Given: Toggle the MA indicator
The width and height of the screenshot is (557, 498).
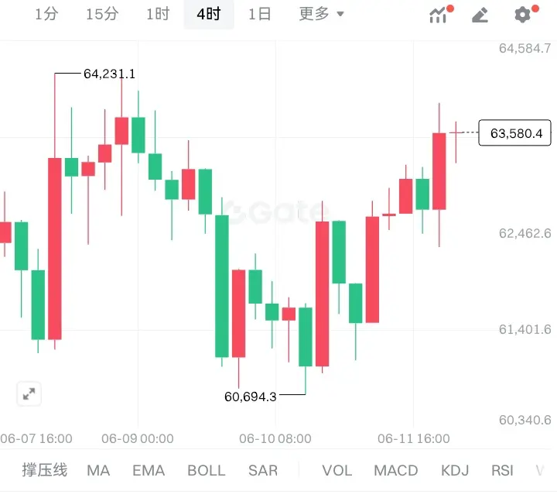Looking at the screenshot, I should pyautogui.click(x=98, y=471).
